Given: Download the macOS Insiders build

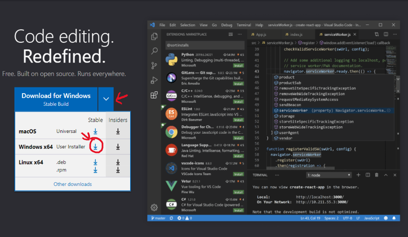Looking at the screenshot, I should (118, 131).
